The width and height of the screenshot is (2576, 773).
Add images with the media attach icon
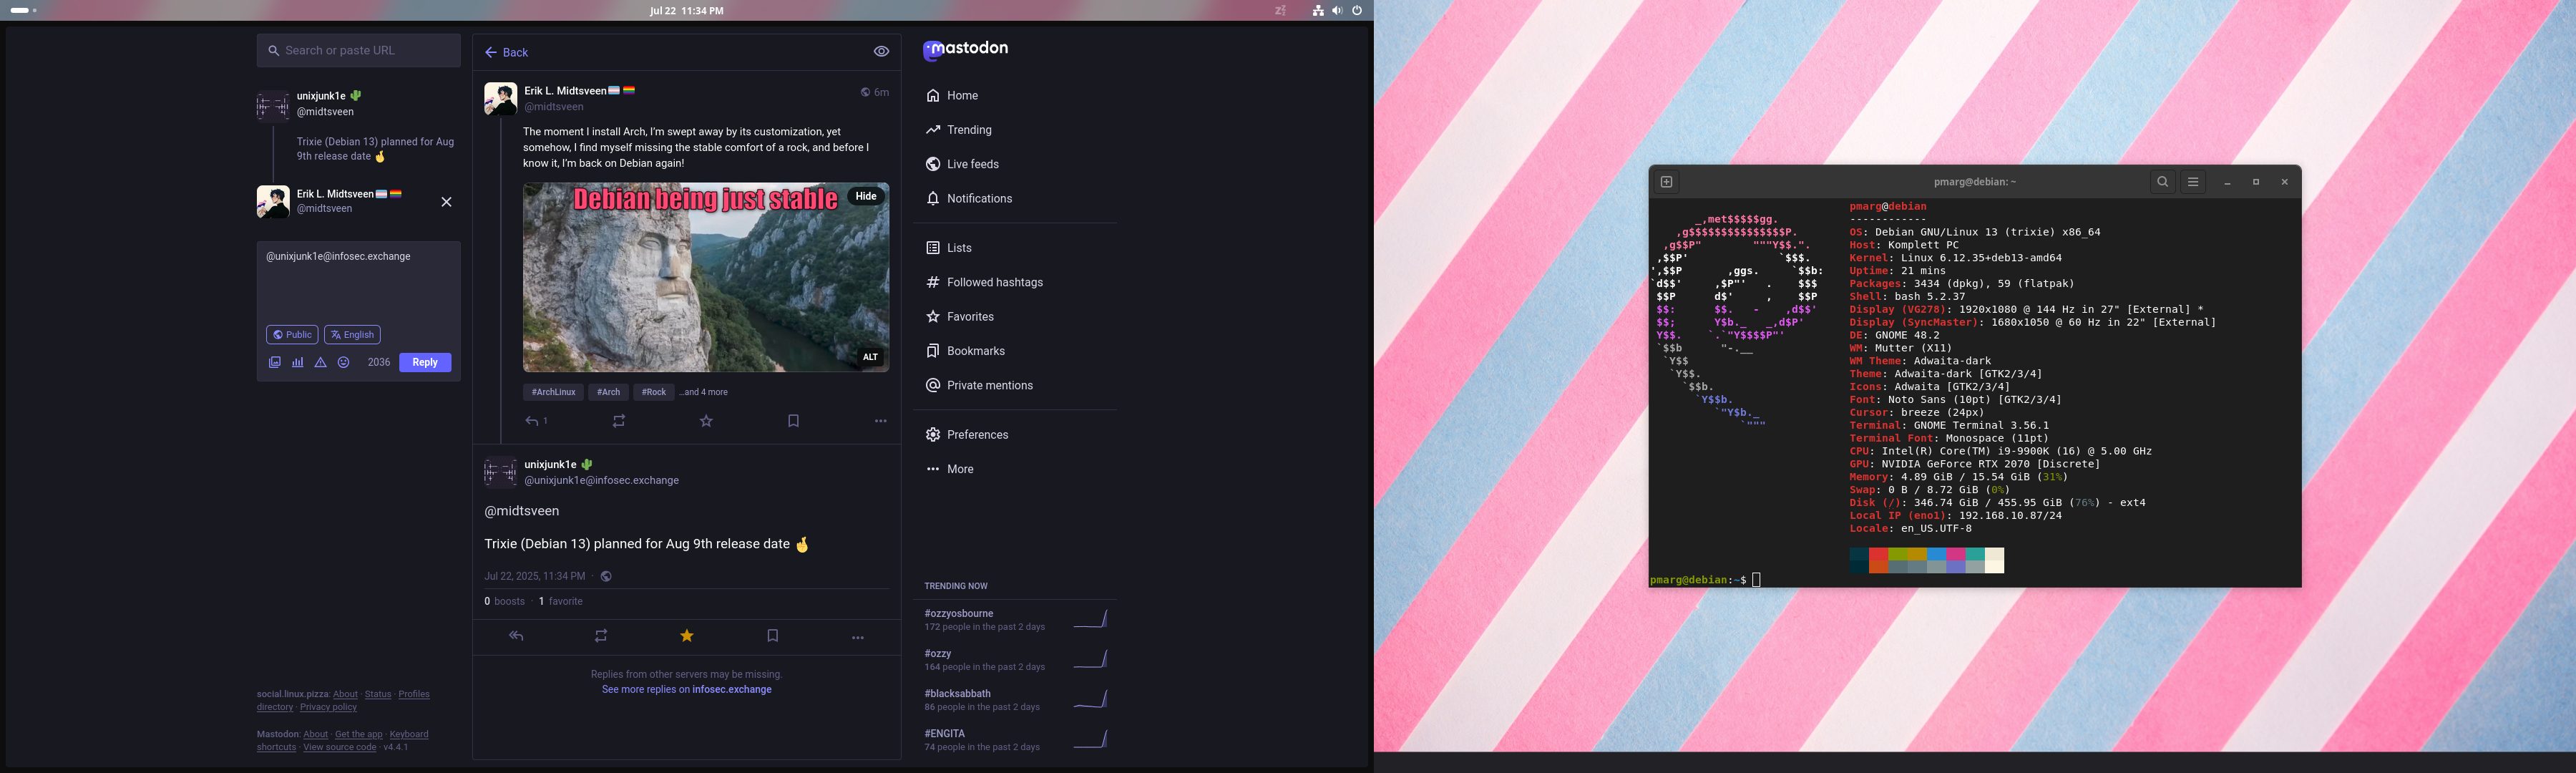tap(275, 362)
